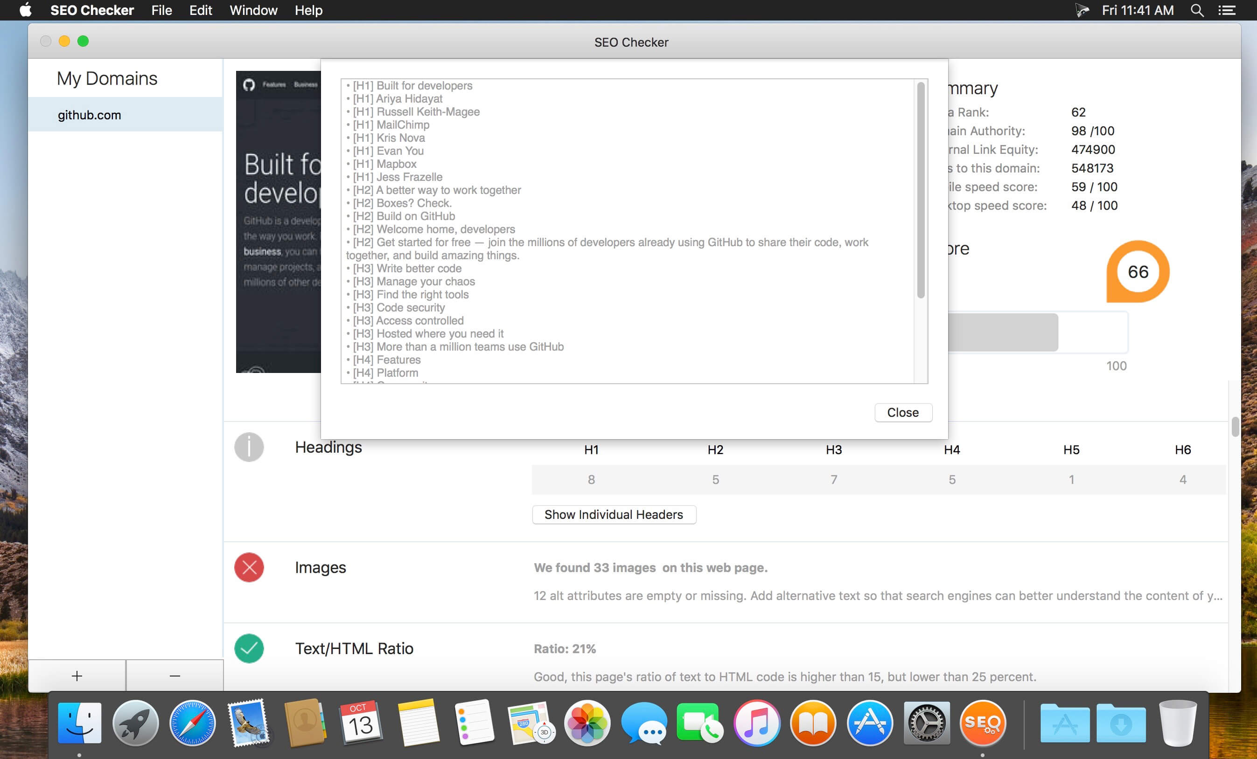Open the Edit menu

coord(201,10)
